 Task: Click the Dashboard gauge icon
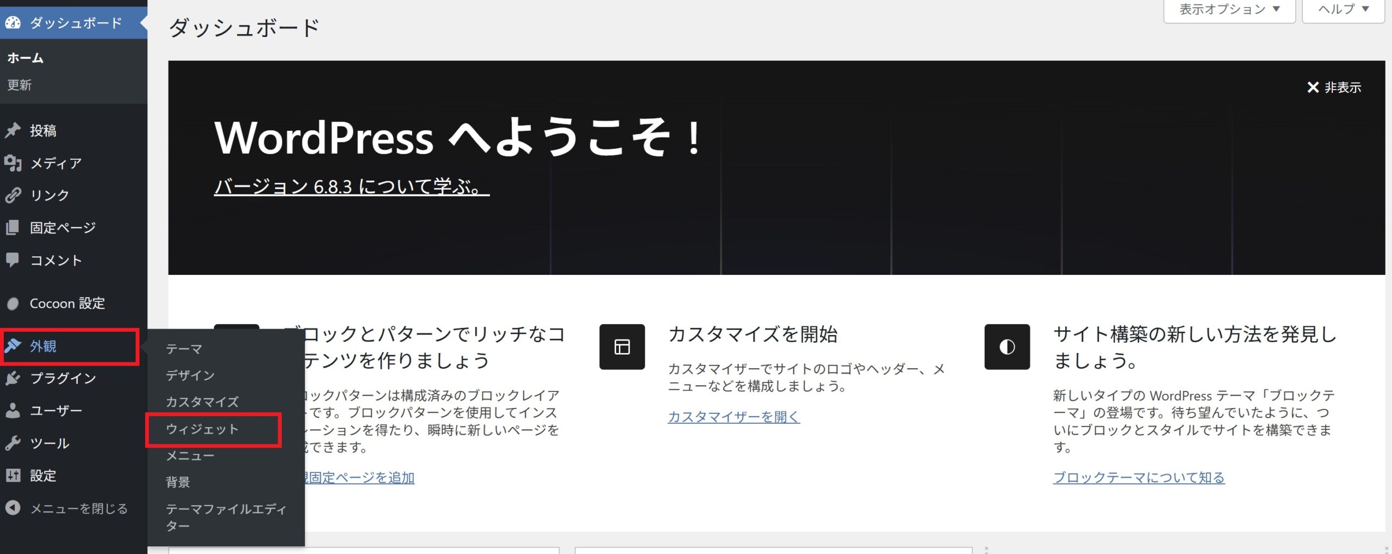(13, 23)
